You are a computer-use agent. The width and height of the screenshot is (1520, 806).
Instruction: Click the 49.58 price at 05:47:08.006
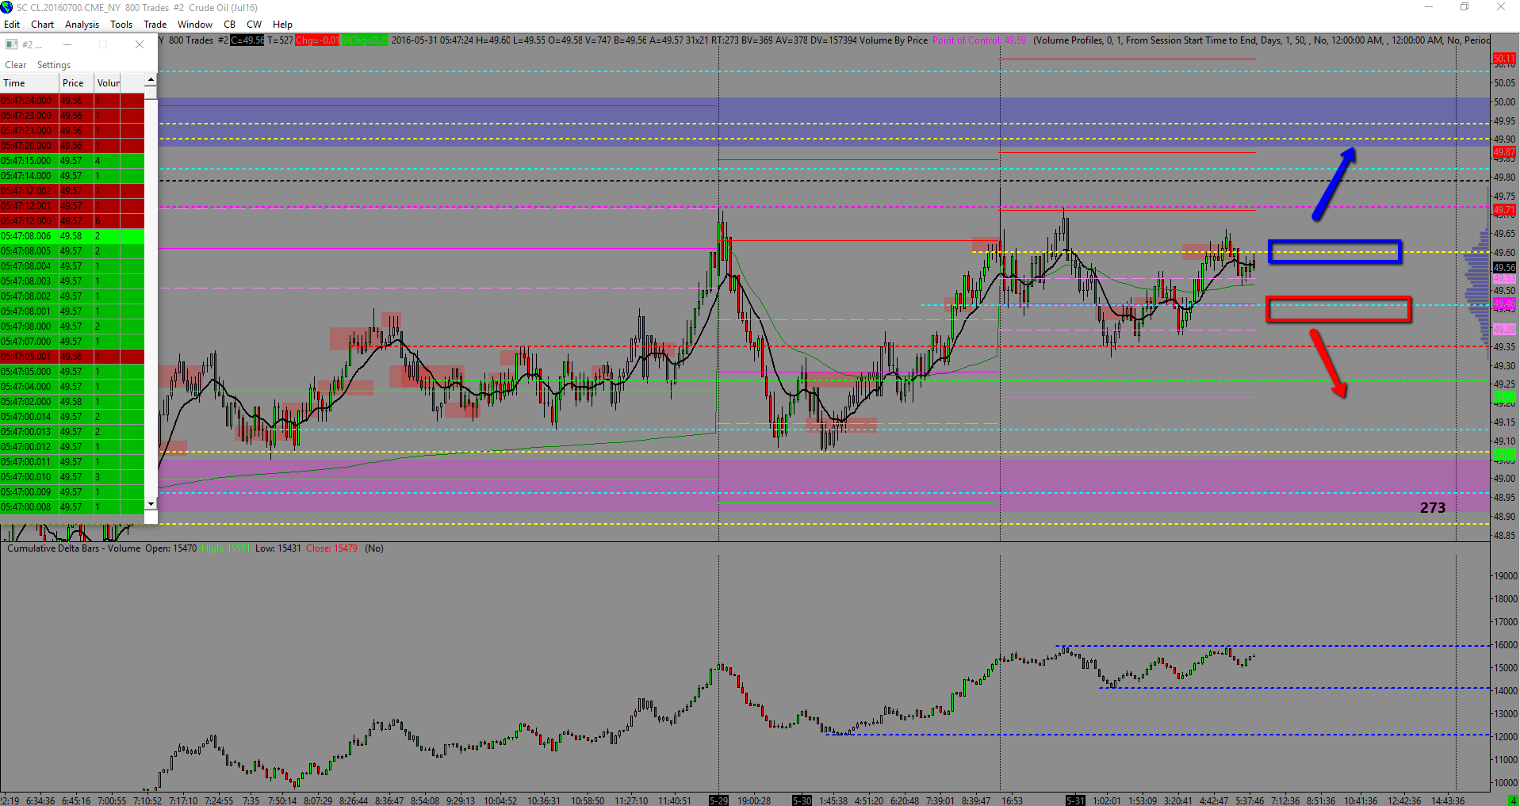[x=71, y=236]
